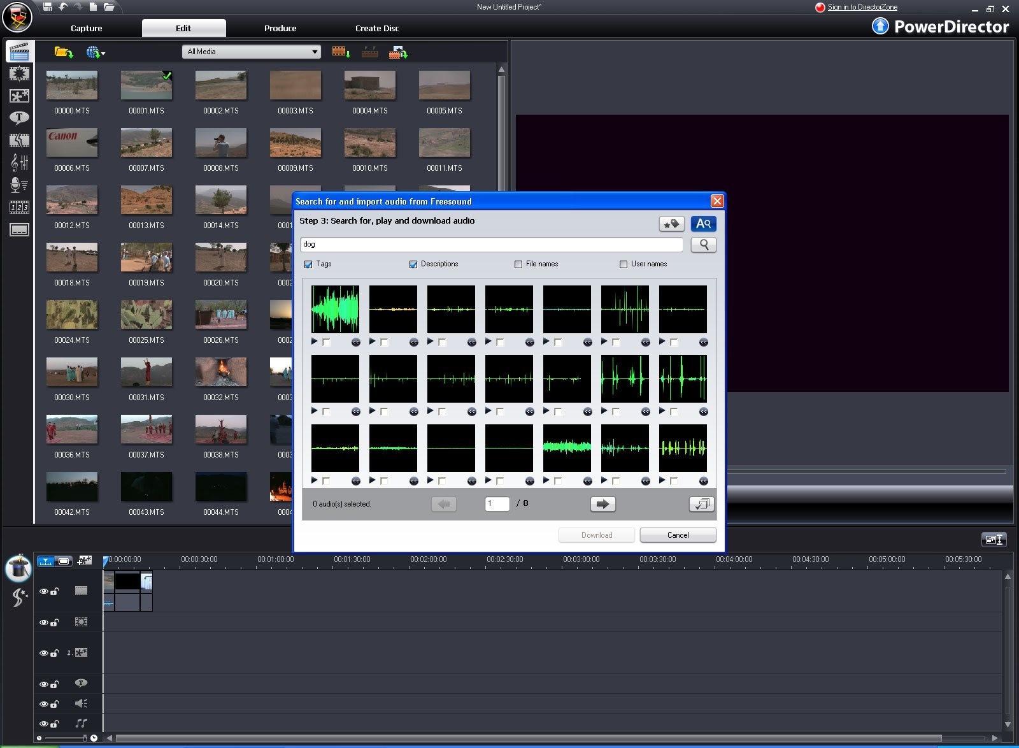Click the search magnifier button in dialog
Viewport: 1019px width, 748px height.
click(703, 245)
